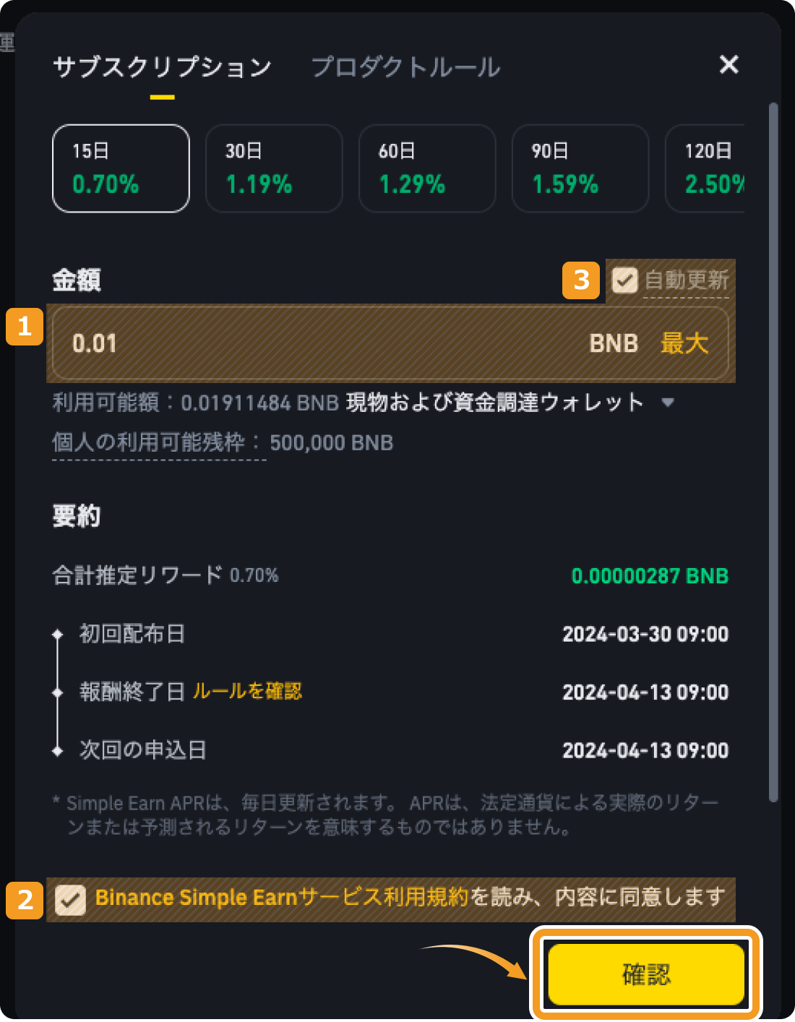Screen dimensions: 795x1022
Task: Click the amount input showing 0.01
Action: 289,344
